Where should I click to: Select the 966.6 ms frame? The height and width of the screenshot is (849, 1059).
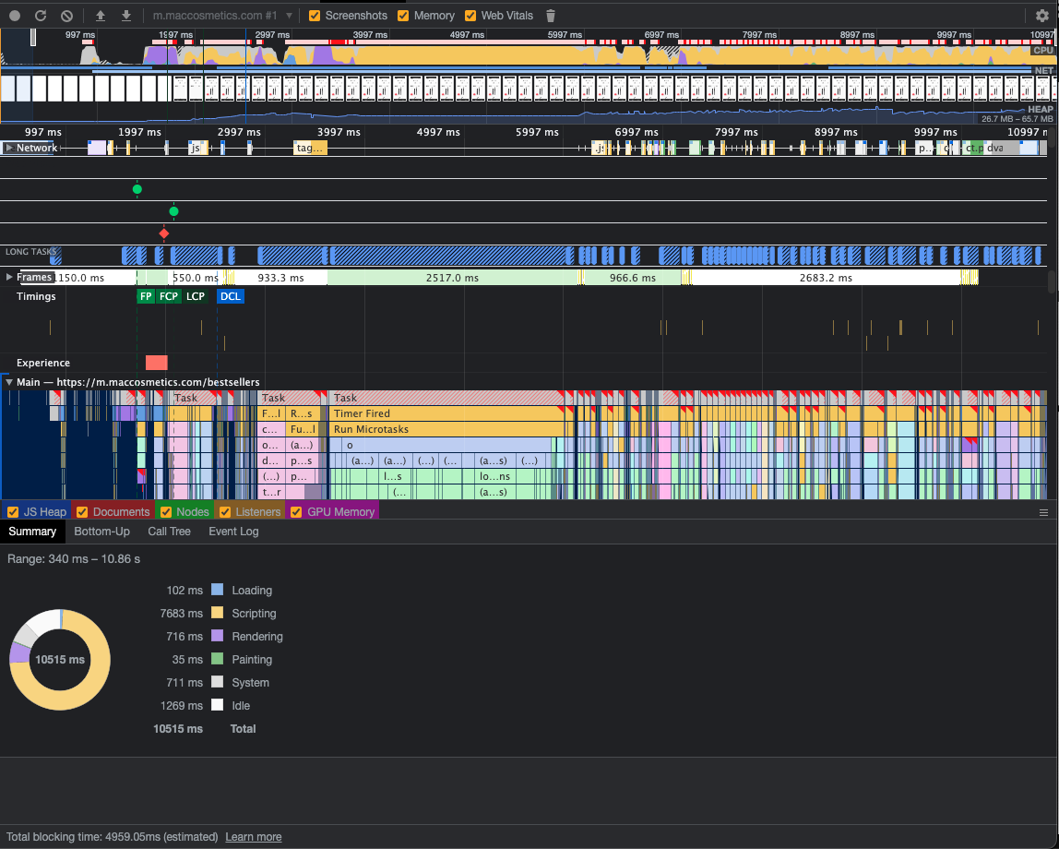click(633, 278)
